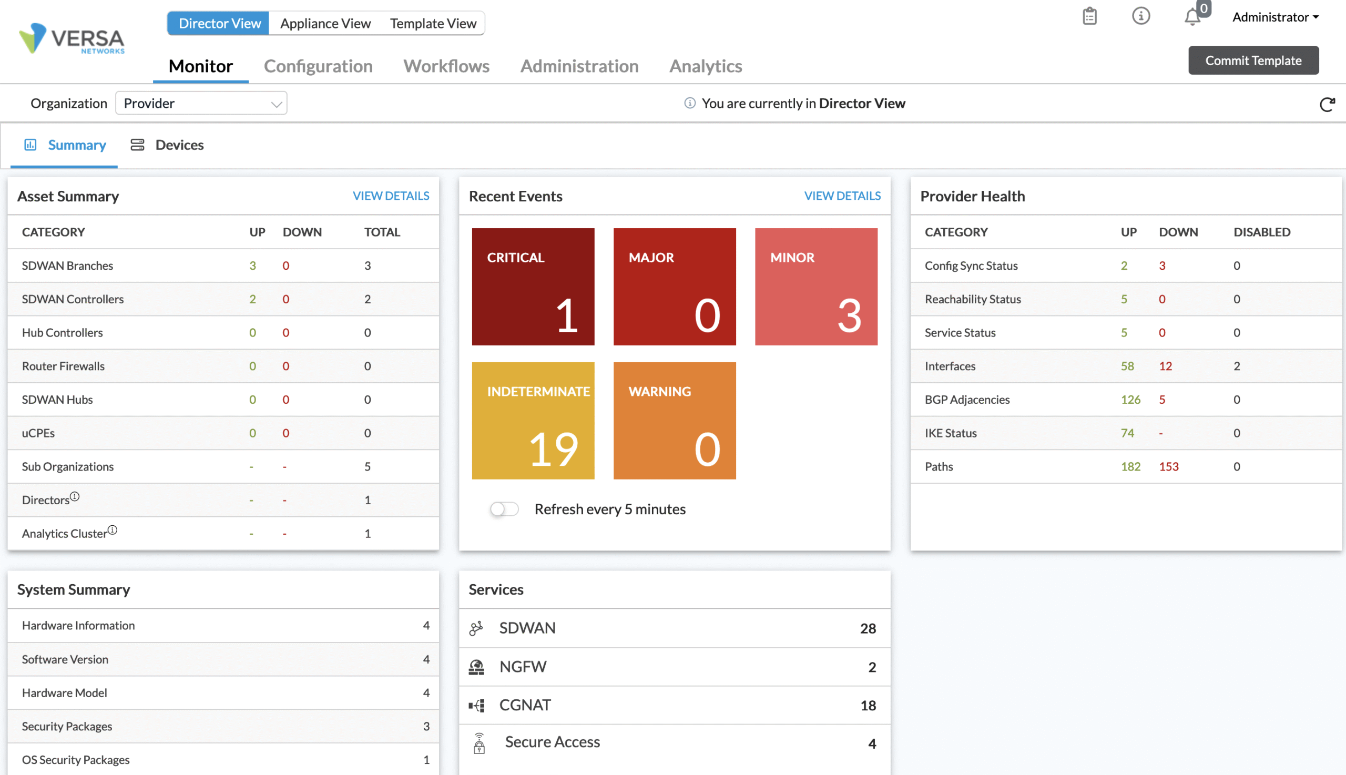Click the MINOR events tile
Viewport: 1346px width, 775px height.
click(816, 287)
